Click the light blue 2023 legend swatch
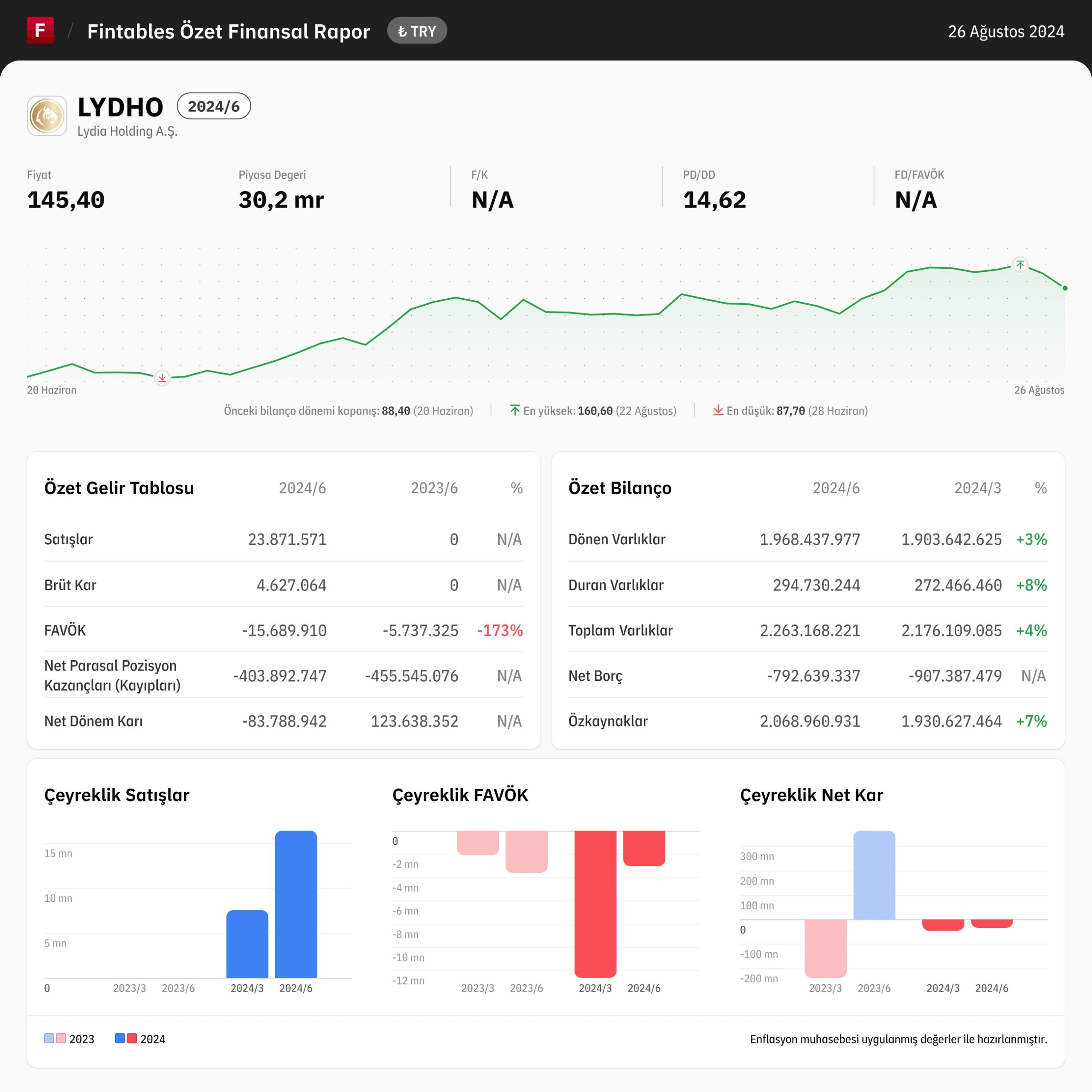Screen dimensions: 1092x1092 point(49,1038)
